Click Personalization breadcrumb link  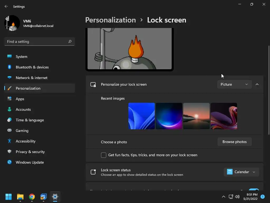pyautogui.click(x=110, y=20)
